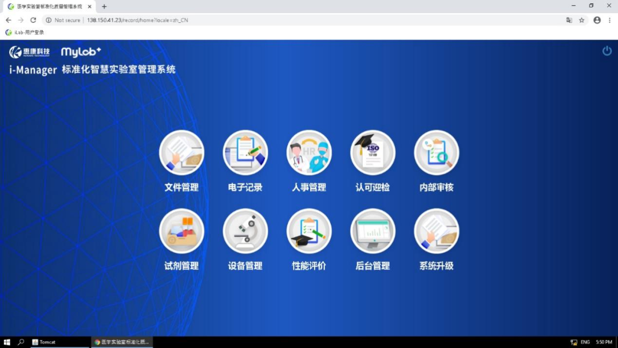Click the 设备管理 label text
The image size is (618, 348).
245,266
